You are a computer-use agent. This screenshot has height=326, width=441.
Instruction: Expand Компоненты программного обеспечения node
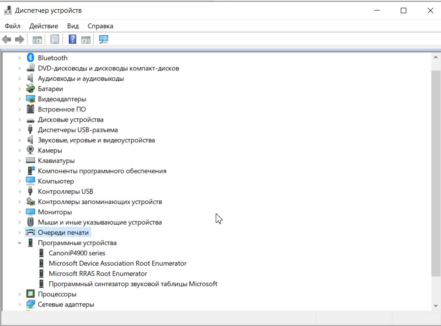pos(19,171)
